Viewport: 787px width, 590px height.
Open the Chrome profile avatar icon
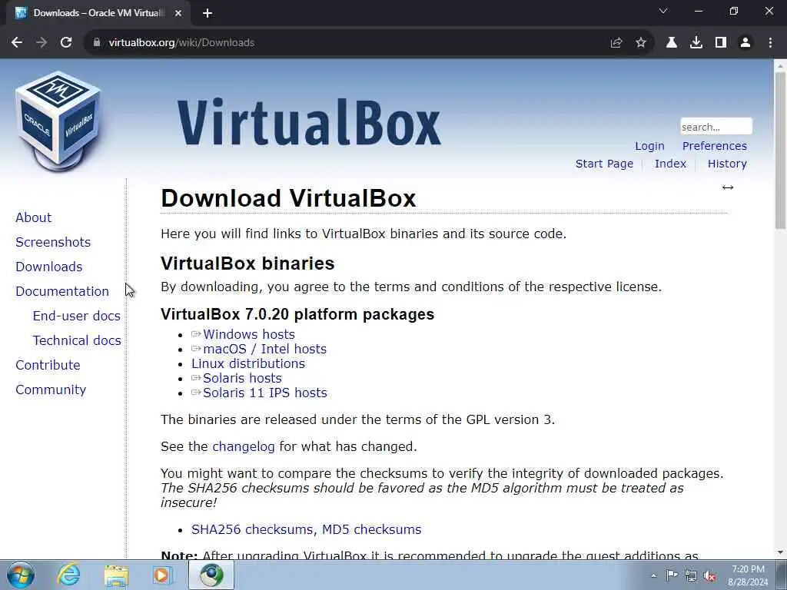[745, 43]
